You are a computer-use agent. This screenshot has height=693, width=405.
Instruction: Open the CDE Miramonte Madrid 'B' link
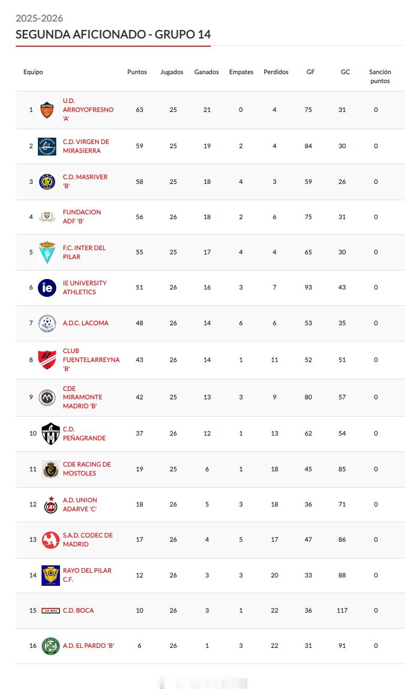pyautogui.click(x=83, y=397)
